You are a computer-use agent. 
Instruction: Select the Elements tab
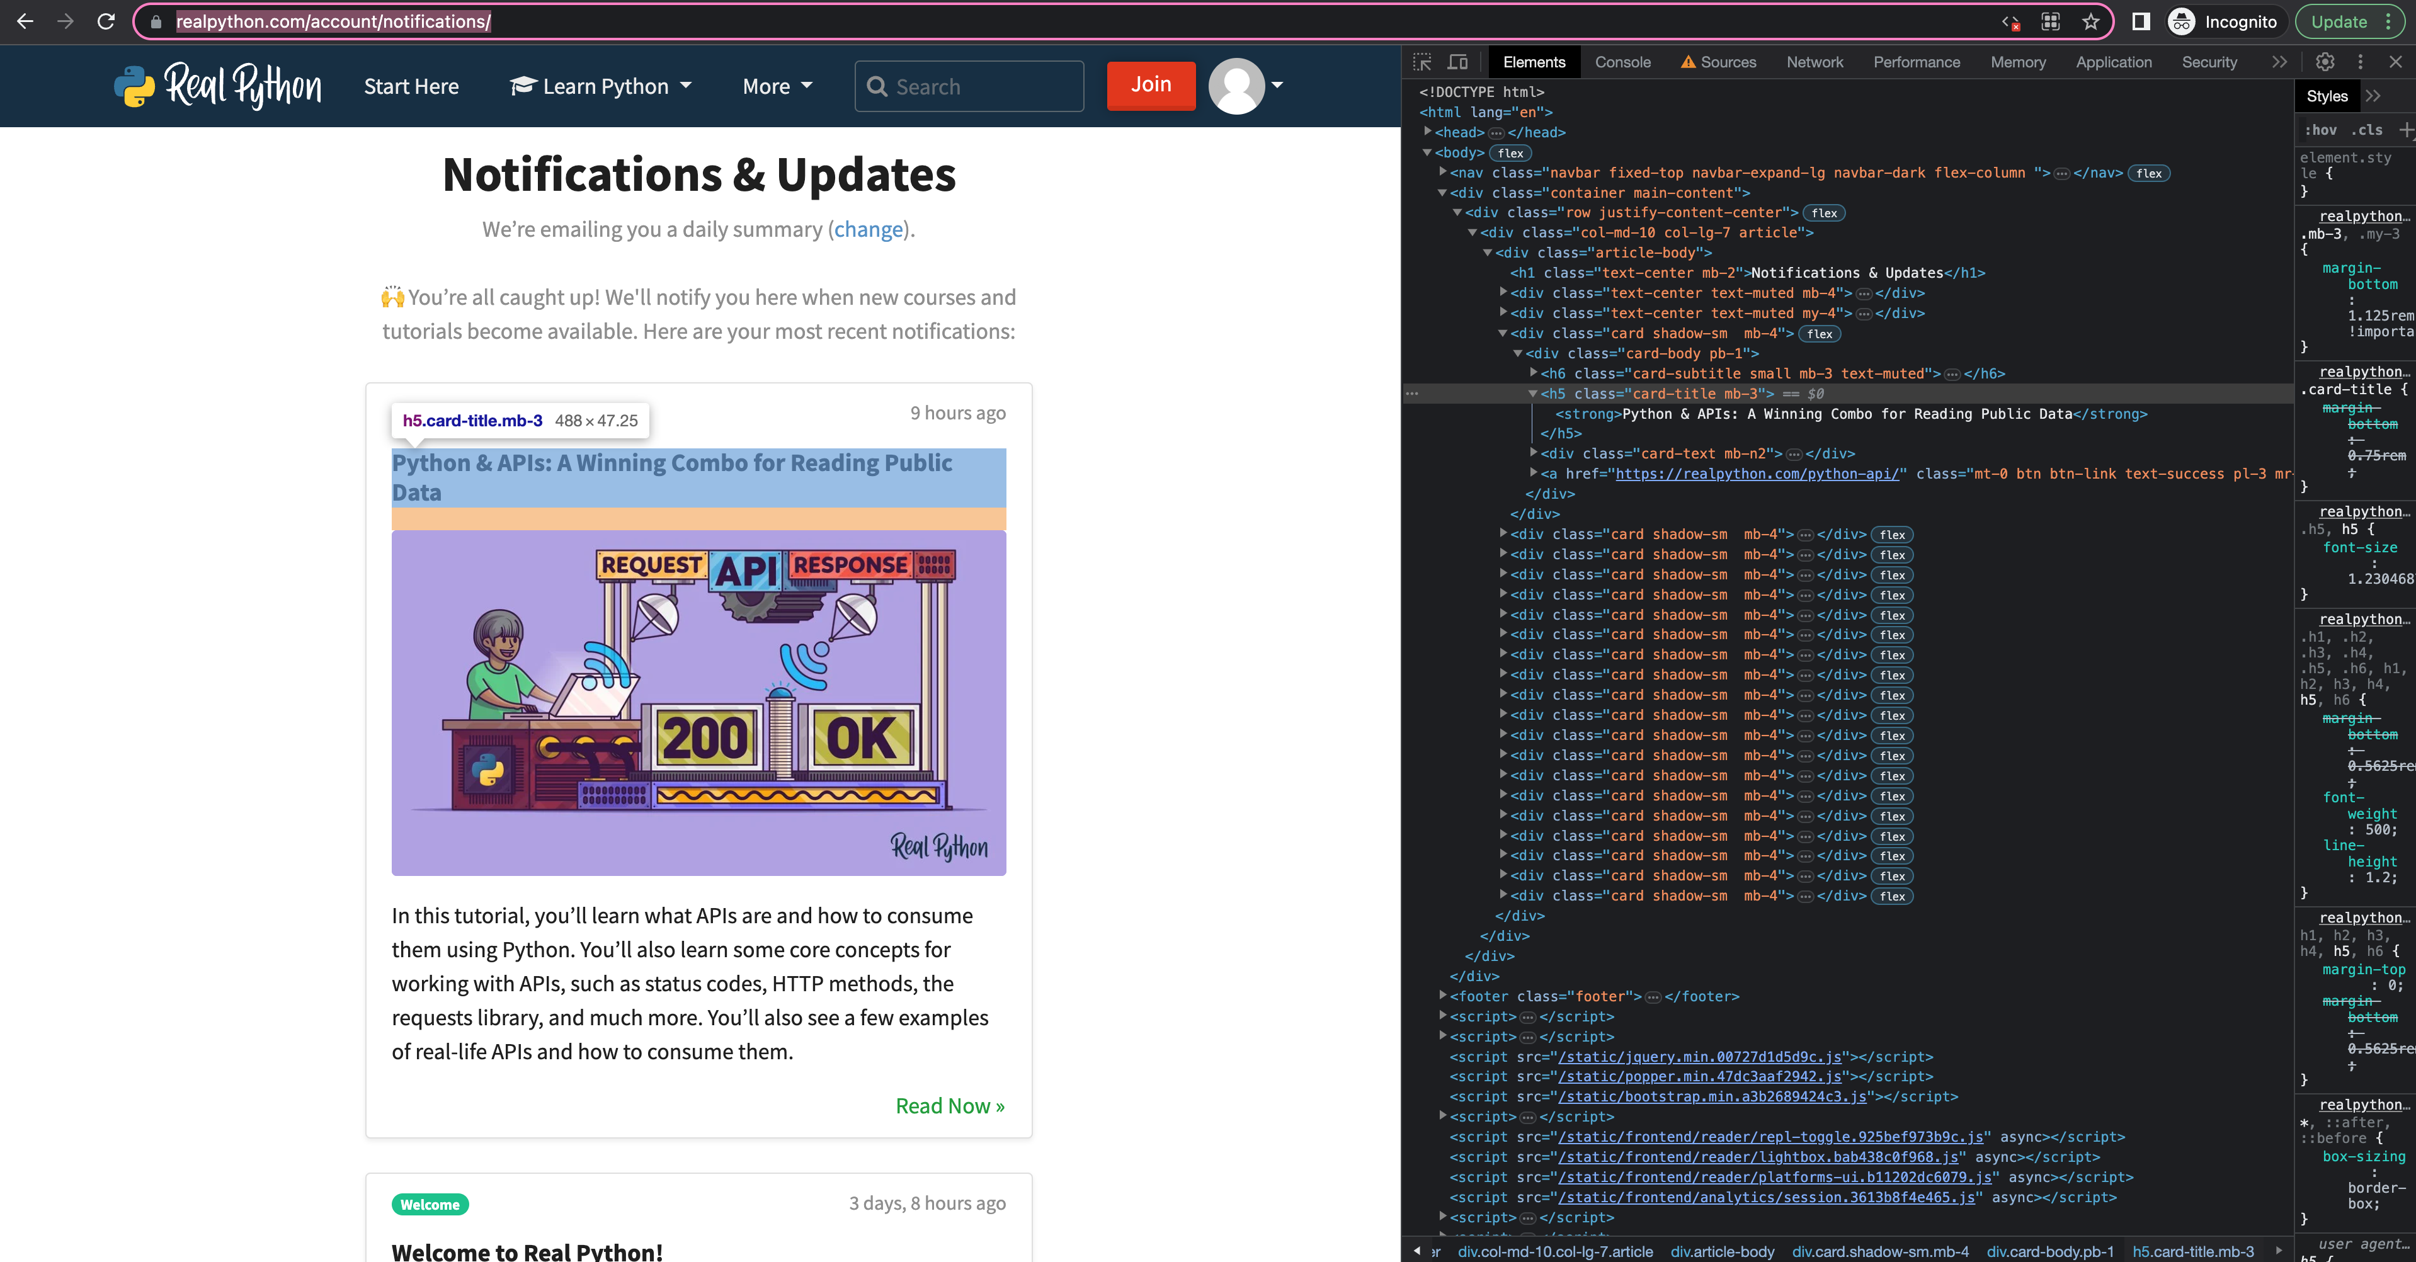tap(1534, 62)
